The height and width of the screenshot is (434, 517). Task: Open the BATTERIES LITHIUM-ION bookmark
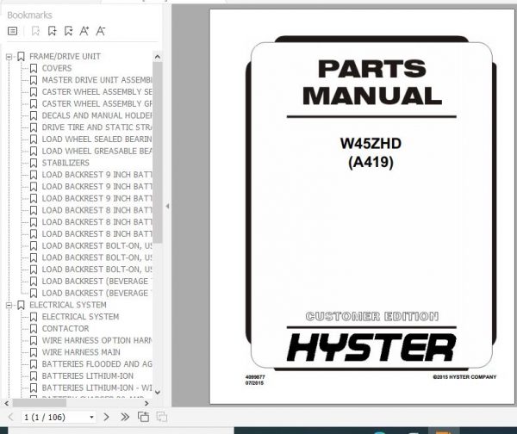tap(88, 376)
